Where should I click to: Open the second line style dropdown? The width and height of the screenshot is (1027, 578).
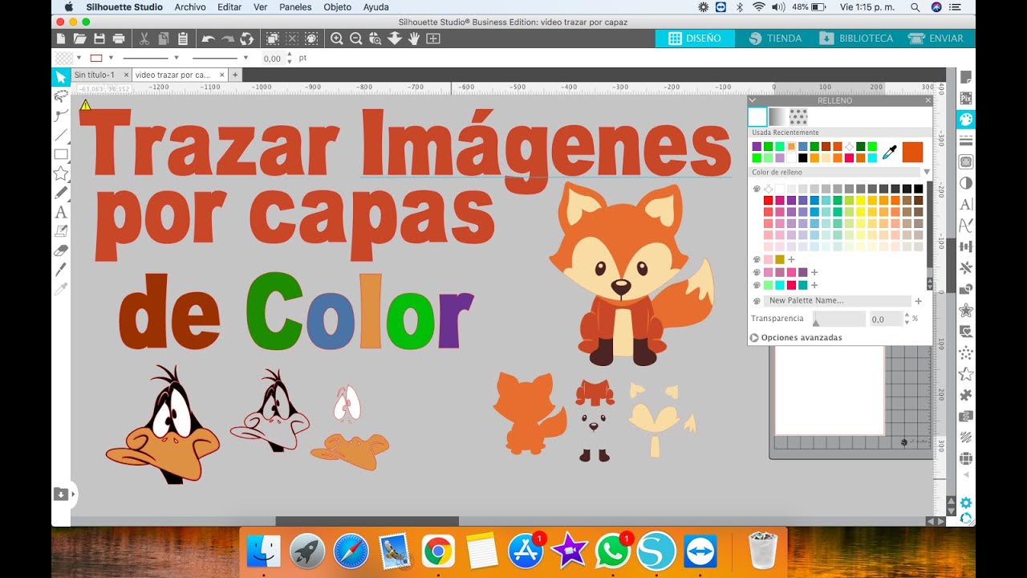click(245, 58)
